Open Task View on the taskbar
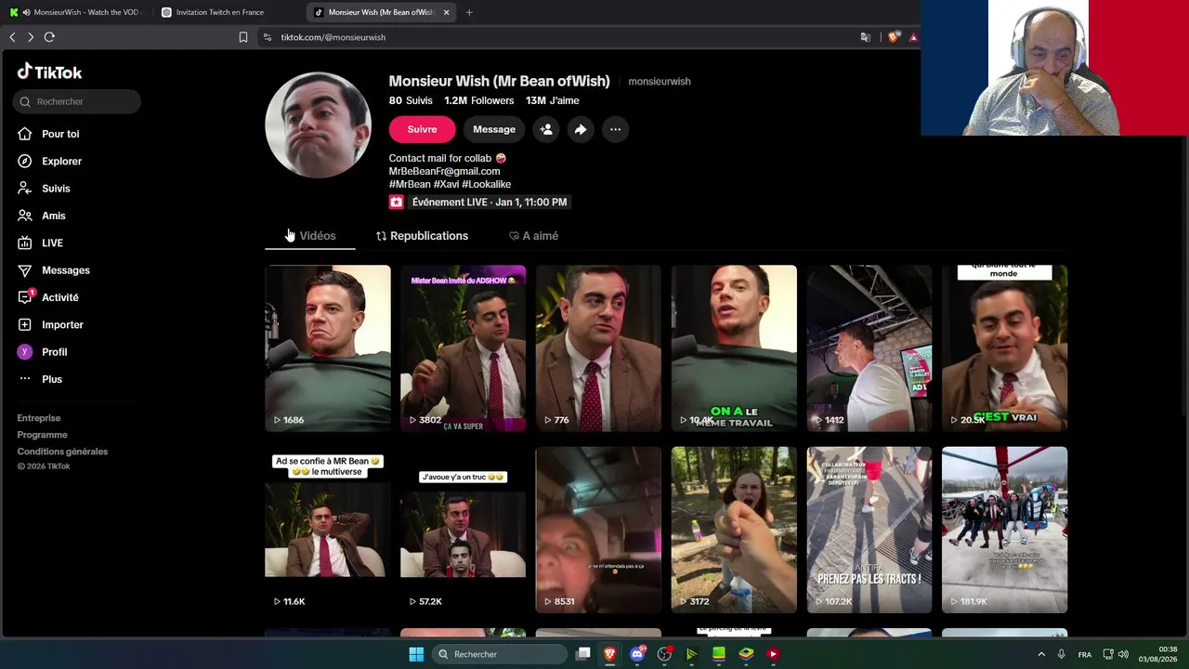The height and width of the screenshot is (669, 1189). click(583, 654)
